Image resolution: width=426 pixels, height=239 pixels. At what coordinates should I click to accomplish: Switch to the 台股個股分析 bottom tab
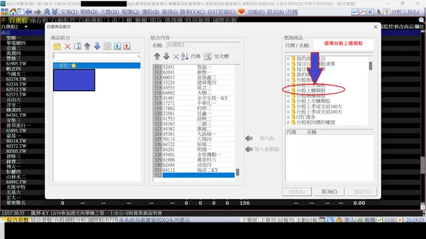coord(70,219)
